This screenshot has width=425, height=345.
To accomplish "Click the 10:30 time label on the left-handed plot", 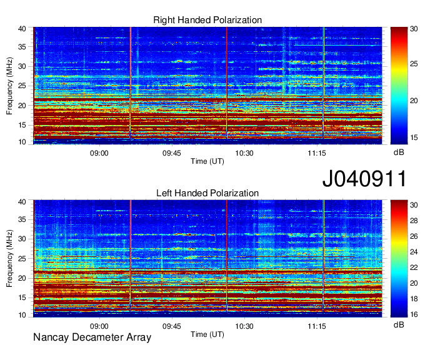I will coord(244,326).
